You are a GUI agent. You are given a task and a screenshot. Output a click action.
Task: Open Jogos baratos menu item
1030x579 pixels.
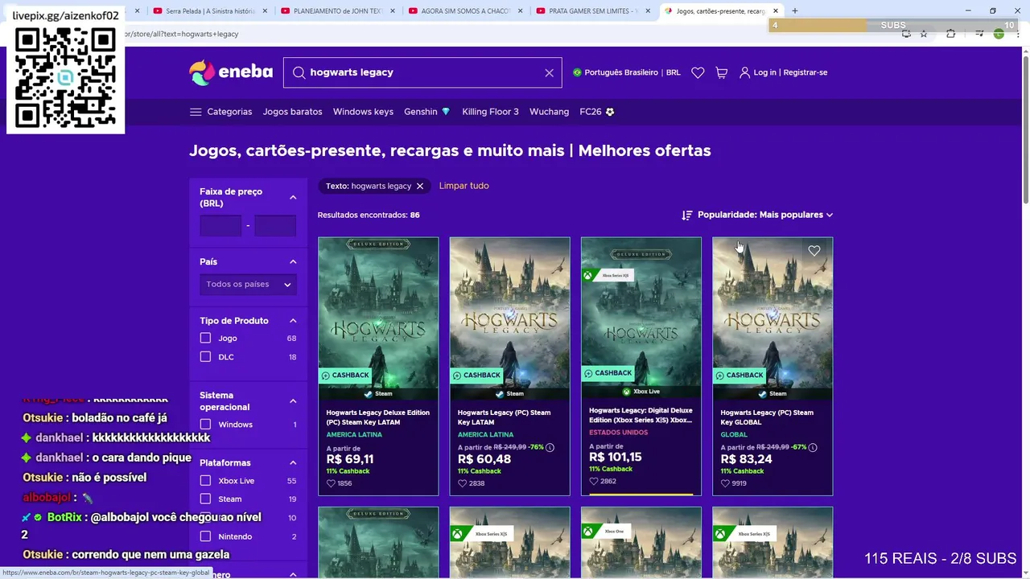pos(292,112)
